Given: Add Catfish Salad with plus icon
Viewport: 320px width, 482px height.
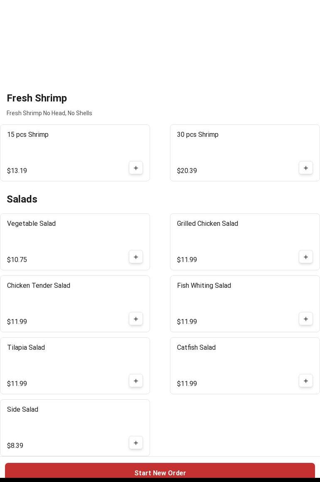Looking at the screenshot, I should click(306, 381).
